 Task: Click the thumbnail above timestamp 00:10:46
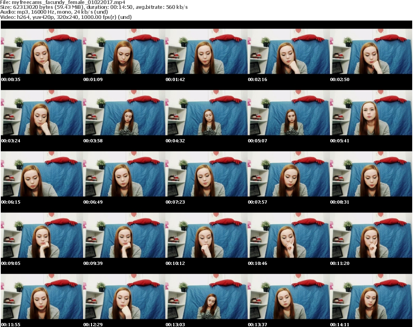(289, 235)
